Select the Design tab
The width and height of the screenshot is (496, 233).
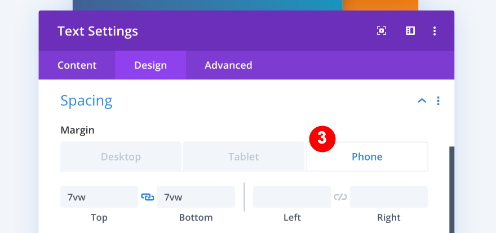tap(150, 65)
